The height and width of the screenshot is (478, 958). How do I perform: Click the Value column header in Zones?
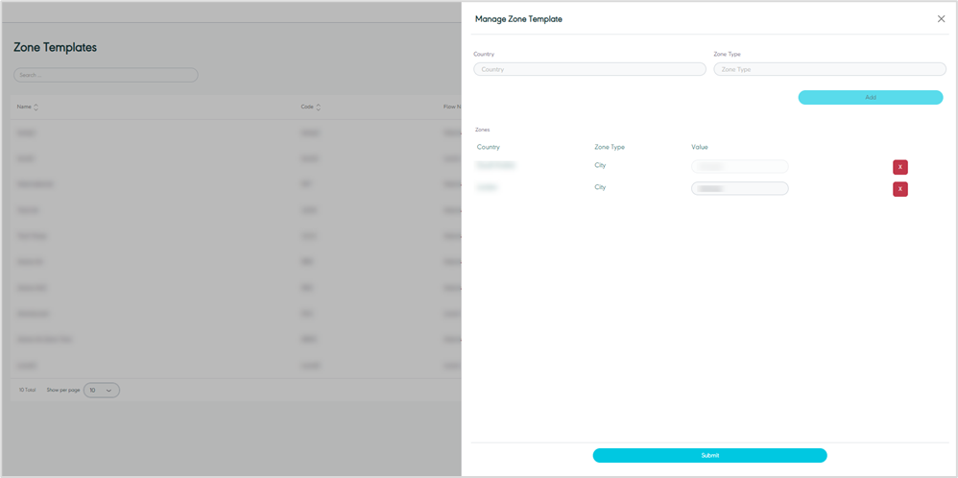[x=700, y=147]
